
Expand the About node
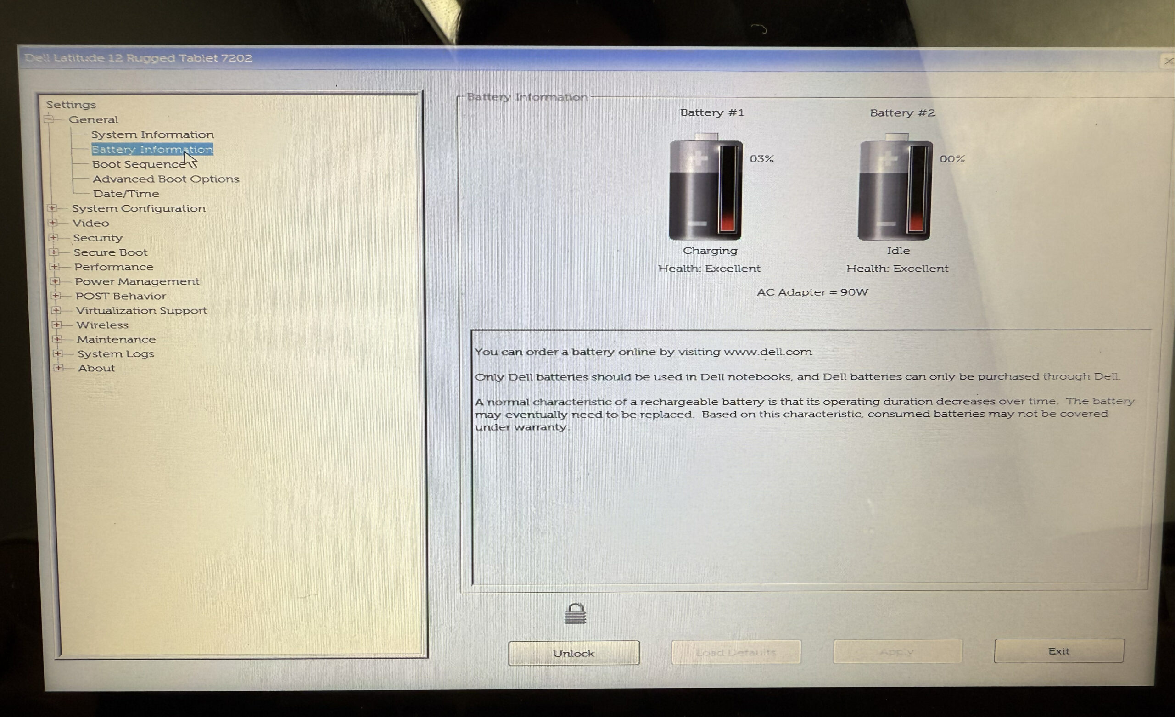coord(58,368)
